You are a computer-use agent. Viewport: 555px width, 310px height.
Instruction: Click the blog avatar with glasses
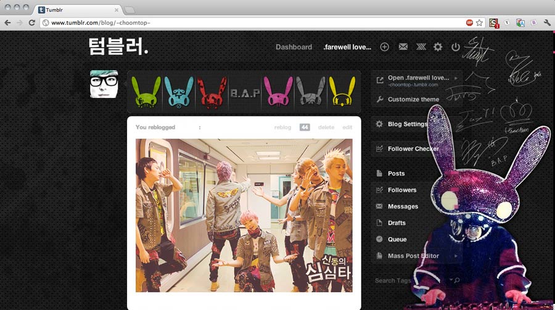[104, 84]
